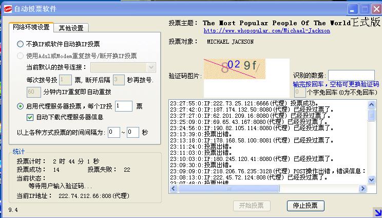Image resolution: width=382 pixels, height=218 pixels.
Task: Click the minimum time interval field
Action: coord(114,133)
